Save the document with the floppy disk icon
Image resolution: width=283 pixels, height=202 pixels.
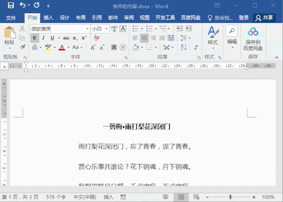[11, 5]
